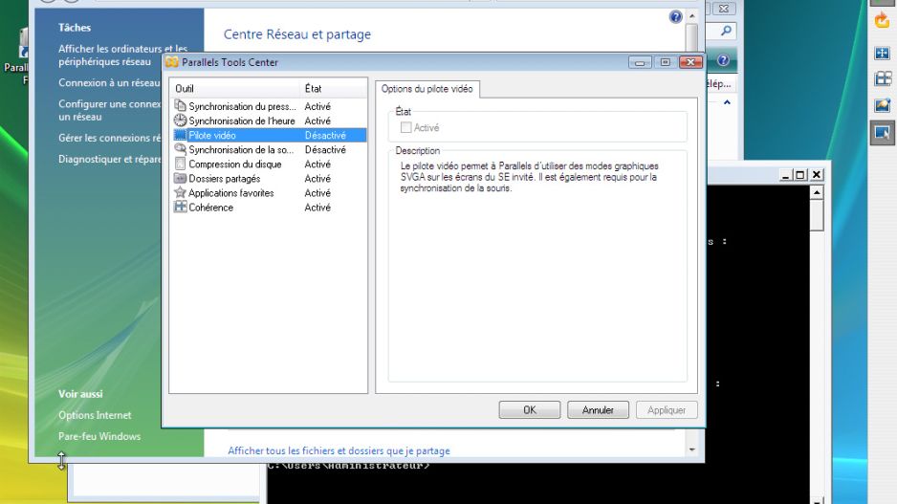Open Options Internet link

click(95, 415)
